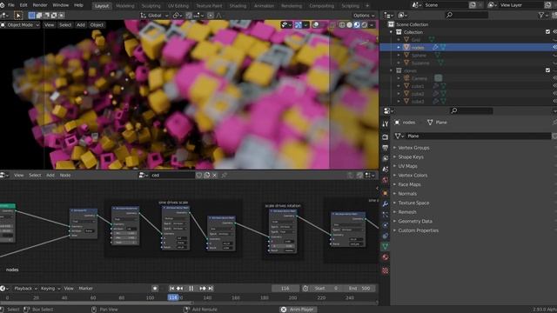Pause the animation playback
The height and width of the screenshot is (313, 557).
[191, 289]
